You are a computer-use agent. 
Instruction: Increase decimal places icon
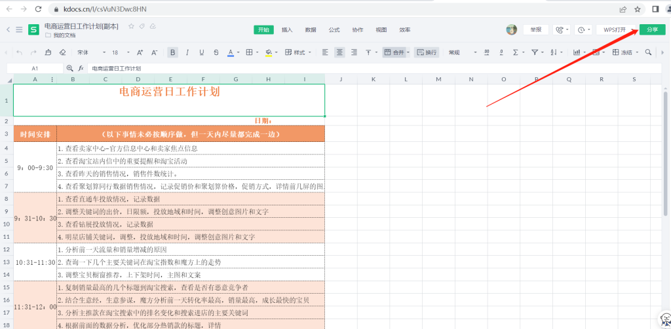point(487,52)
